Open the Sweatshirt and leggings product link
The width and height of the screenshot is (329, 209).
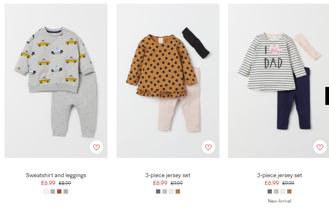pos(56,175)
